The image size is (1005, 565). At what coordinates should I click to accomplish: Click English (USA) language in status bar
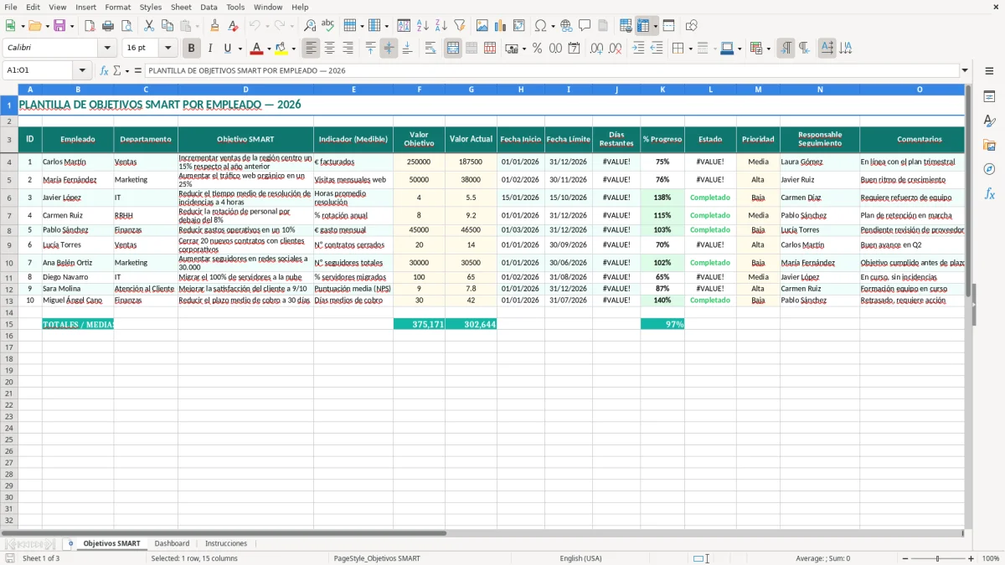click(580, 558)
